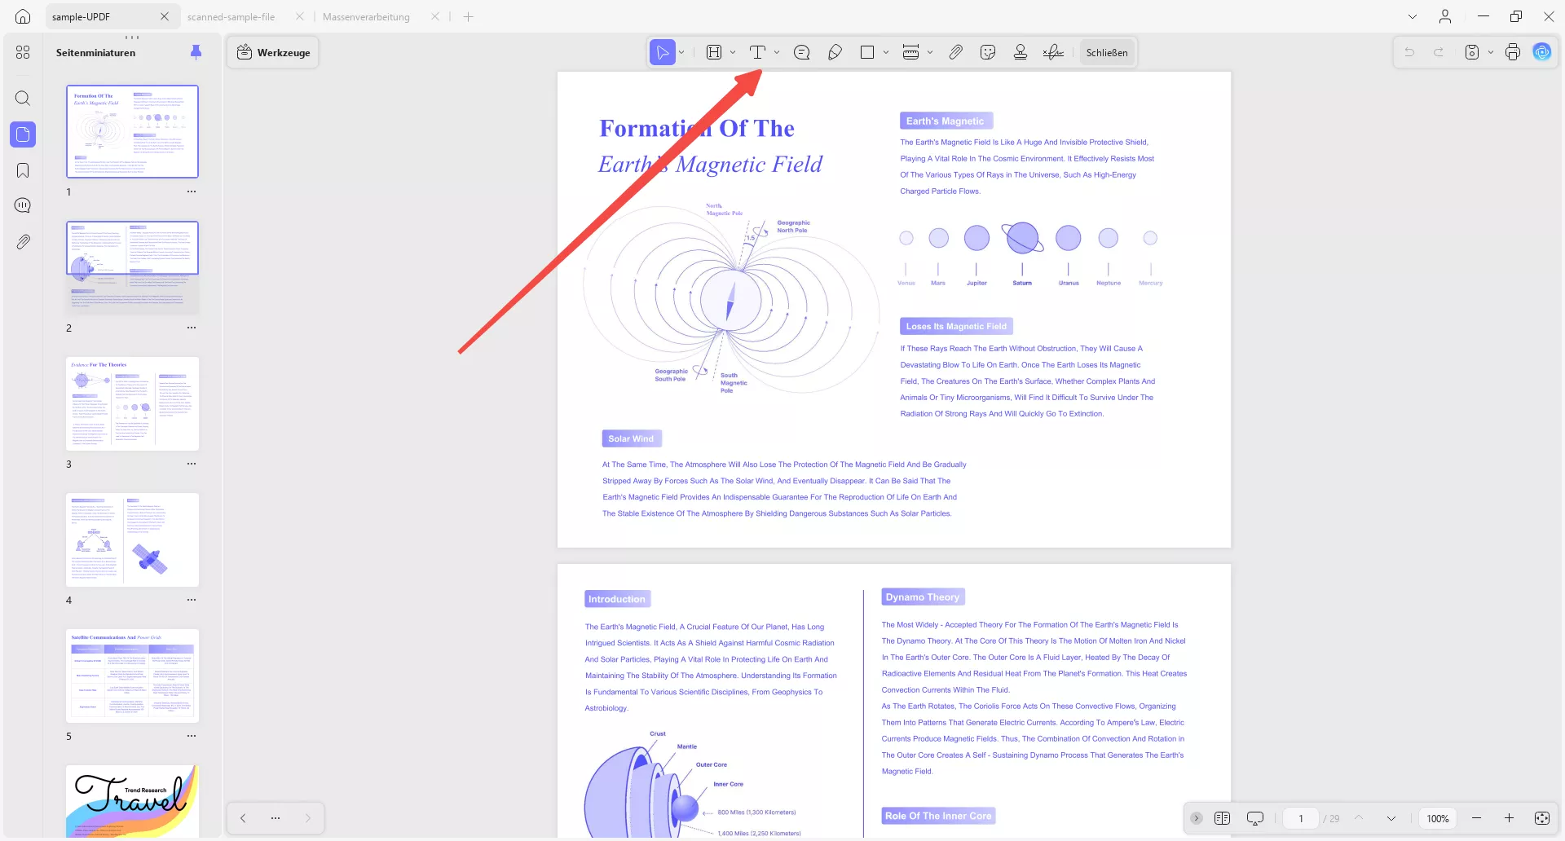The height and width of the screenshot is (841, 1565).
Task: Click the print icon
Action: point(1513,52)
